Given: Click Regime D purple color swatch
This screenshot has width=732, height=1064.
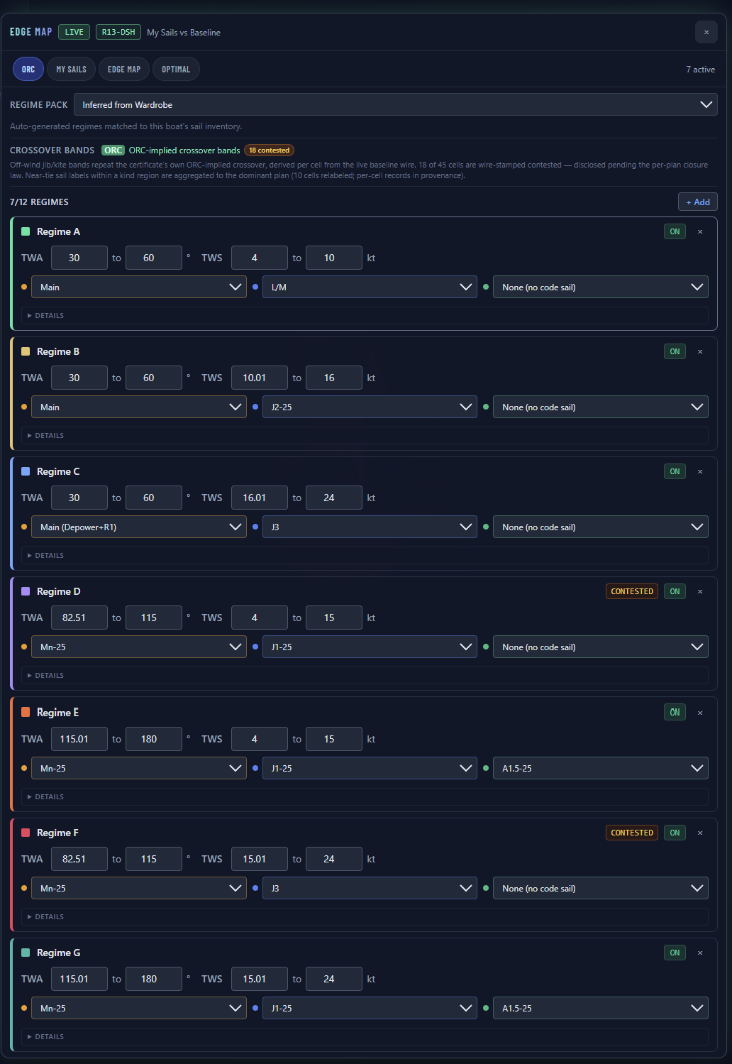Looking at the screenshot, I should (x=26, y=591).
